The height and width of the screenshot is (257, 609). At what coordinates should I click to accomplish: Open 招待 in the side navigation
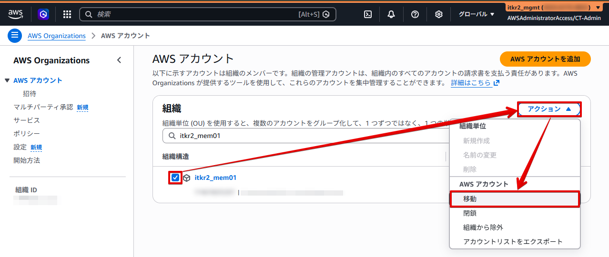pos(30,94)
